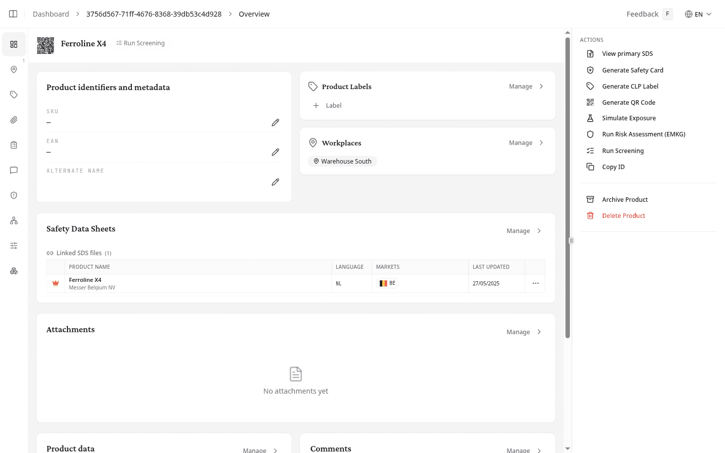Open the shield safety sidebar icon

(14, 195)
